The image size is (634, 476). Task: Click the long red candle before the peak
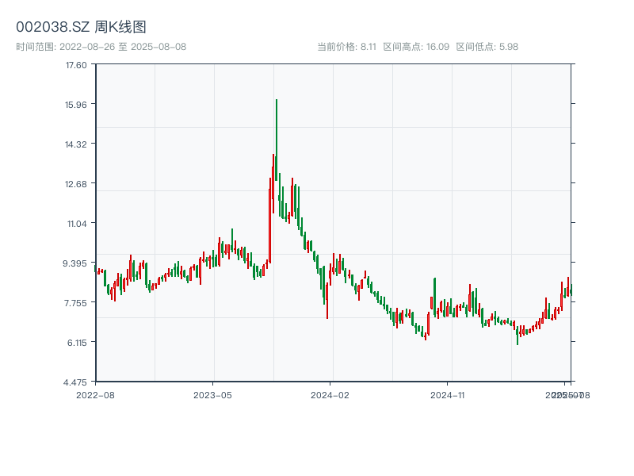pos(269,221)
